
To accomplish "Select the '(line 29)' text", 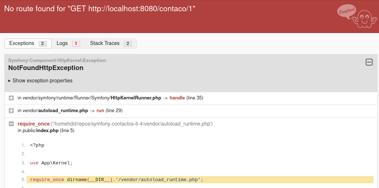I will click(114, 111).
